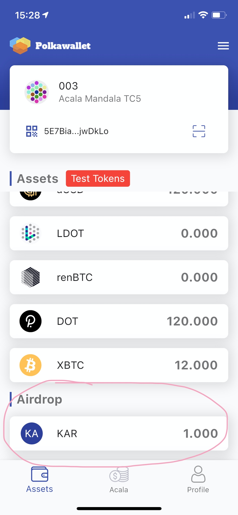Open the KAR 1.000 airdrop row
This screenshot has height=515, width=238.
119,434
